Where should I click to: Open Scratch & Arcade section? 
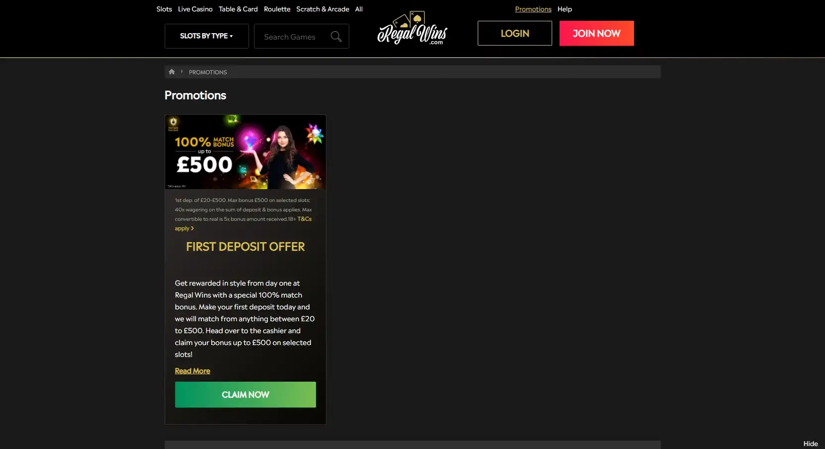coord(322,9)
